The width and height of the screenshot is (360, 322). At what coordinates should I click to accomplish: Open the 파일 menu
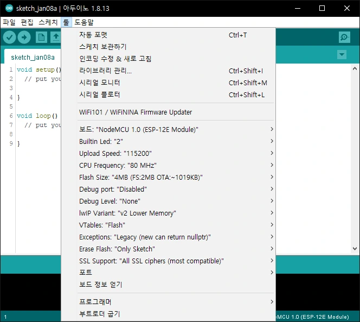[x=9, y=22]
